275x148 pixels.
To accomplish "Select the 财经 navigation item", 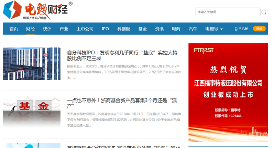I will pyautogui.click(x=31, y=29).
